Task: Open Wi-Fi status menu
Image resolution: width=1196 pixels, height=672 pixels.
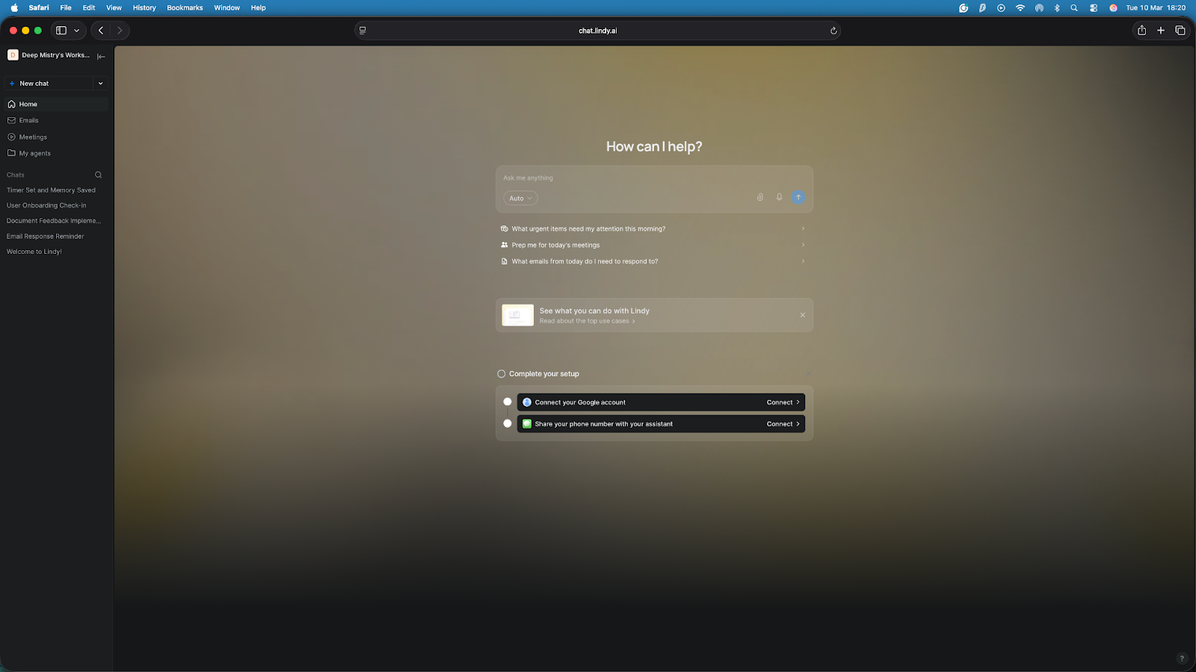Action: (1020, 7)
